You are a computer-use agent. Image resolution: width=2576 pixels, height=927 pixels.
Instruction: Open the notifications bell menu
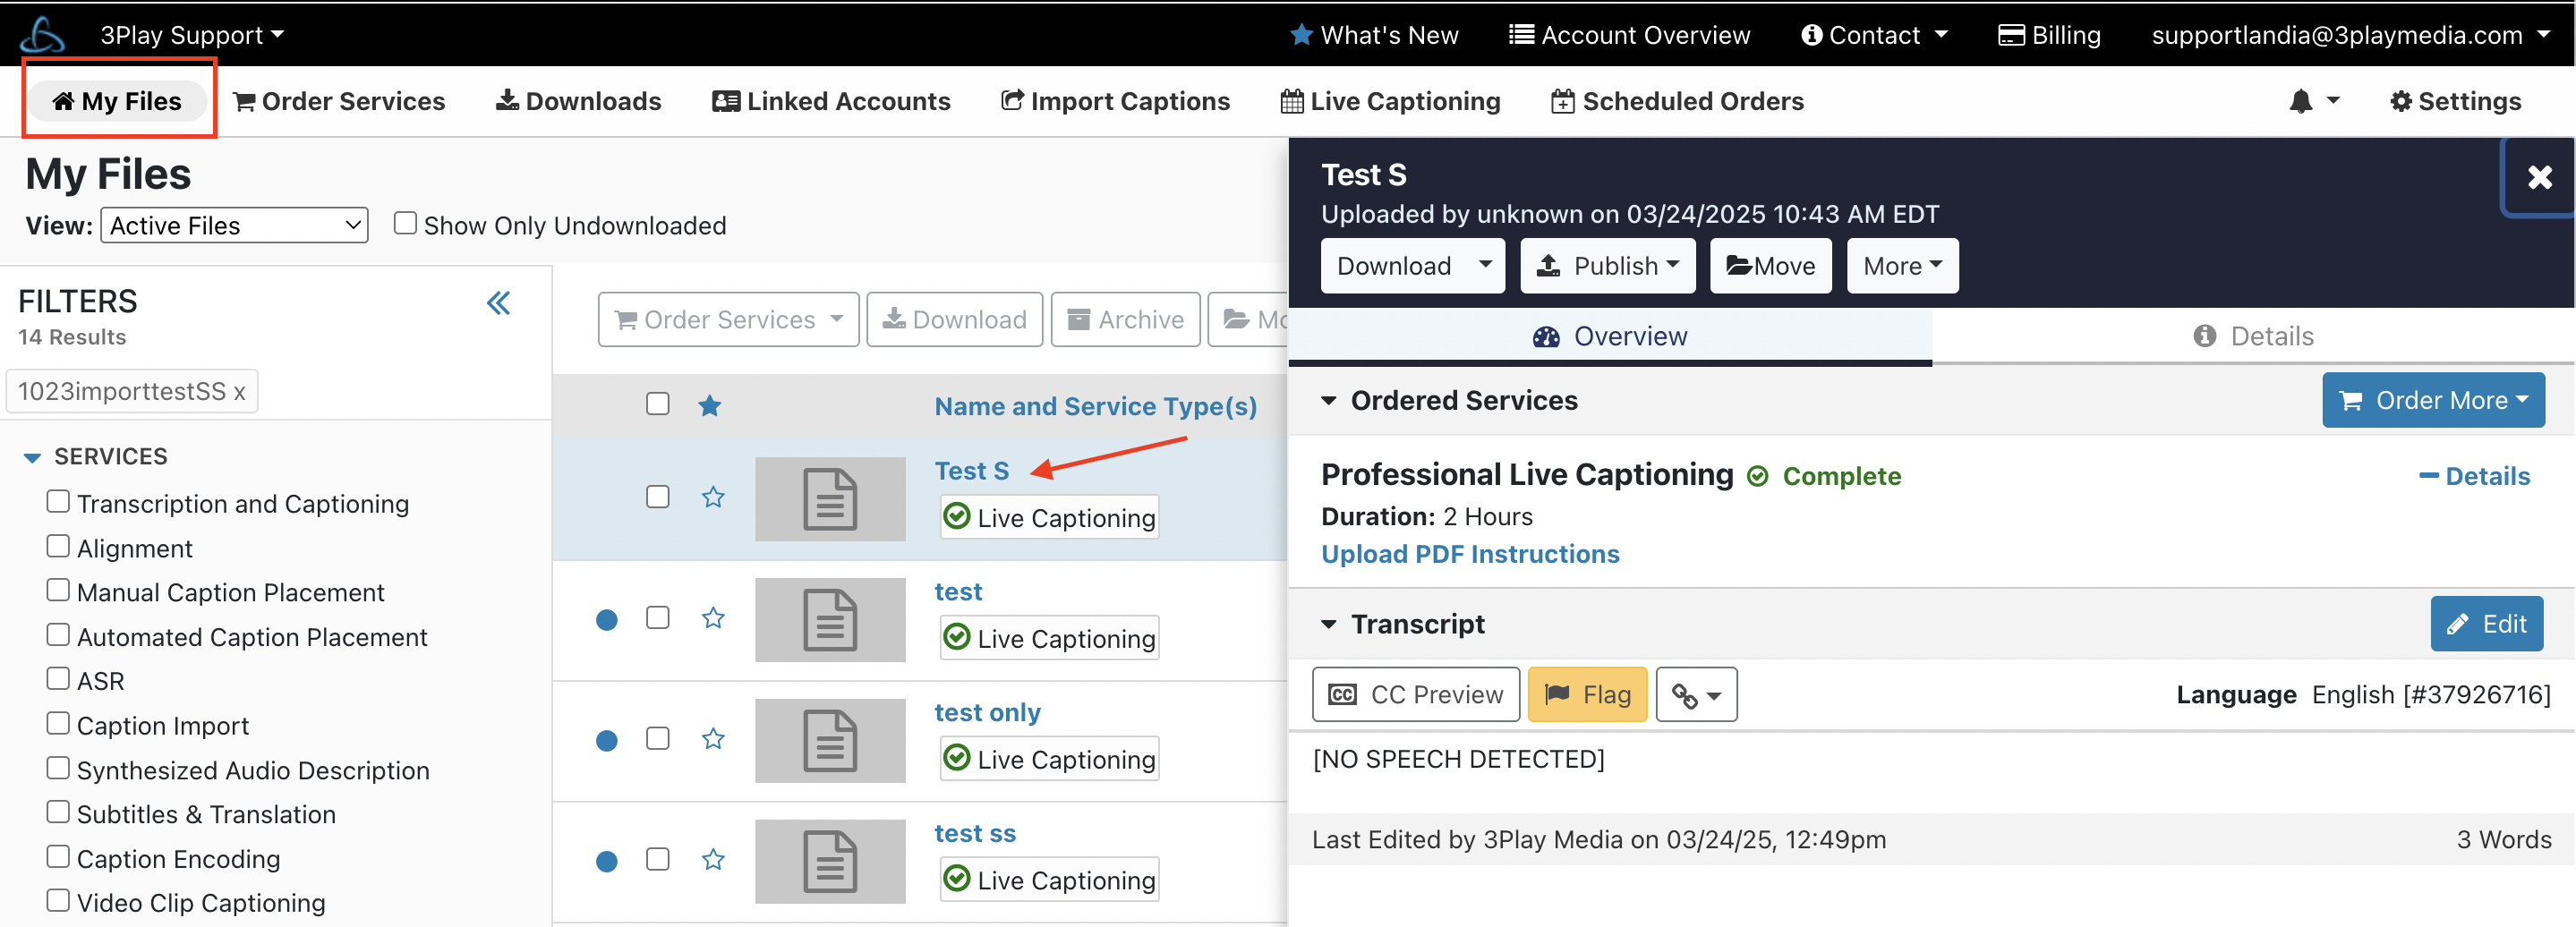tap(2314, 101)
